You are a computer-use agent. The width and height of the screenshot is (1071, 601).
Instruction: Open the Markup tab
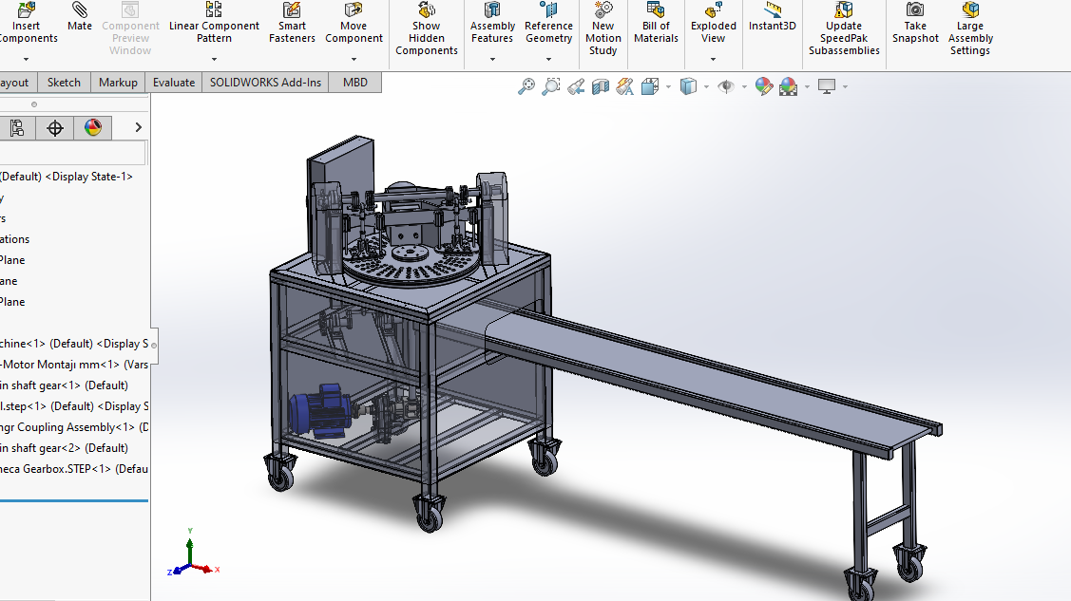click(x=118, y=82)
